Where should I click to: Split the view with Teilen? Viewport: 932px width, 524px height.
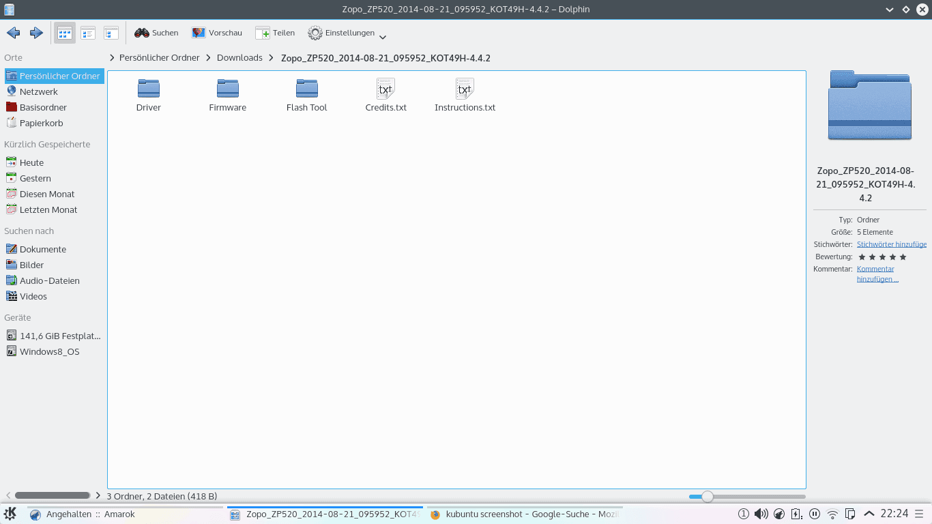[275, 33]
